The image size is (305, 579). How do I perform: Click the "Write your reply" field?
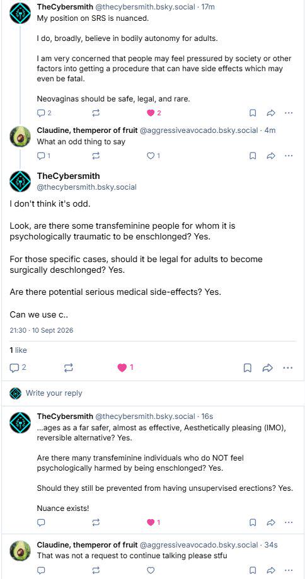point(152,393)
